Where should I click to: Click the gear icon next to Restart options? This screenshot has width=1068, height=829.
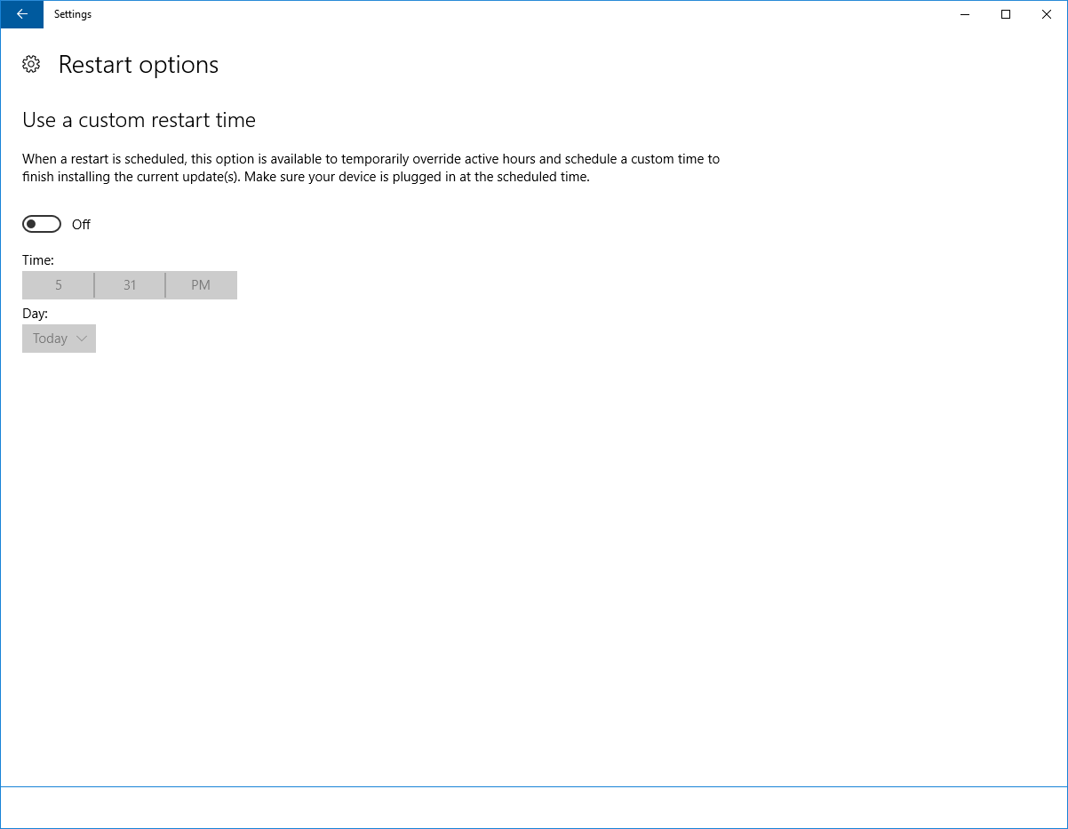pyautogui.click(x=31, y=63)
